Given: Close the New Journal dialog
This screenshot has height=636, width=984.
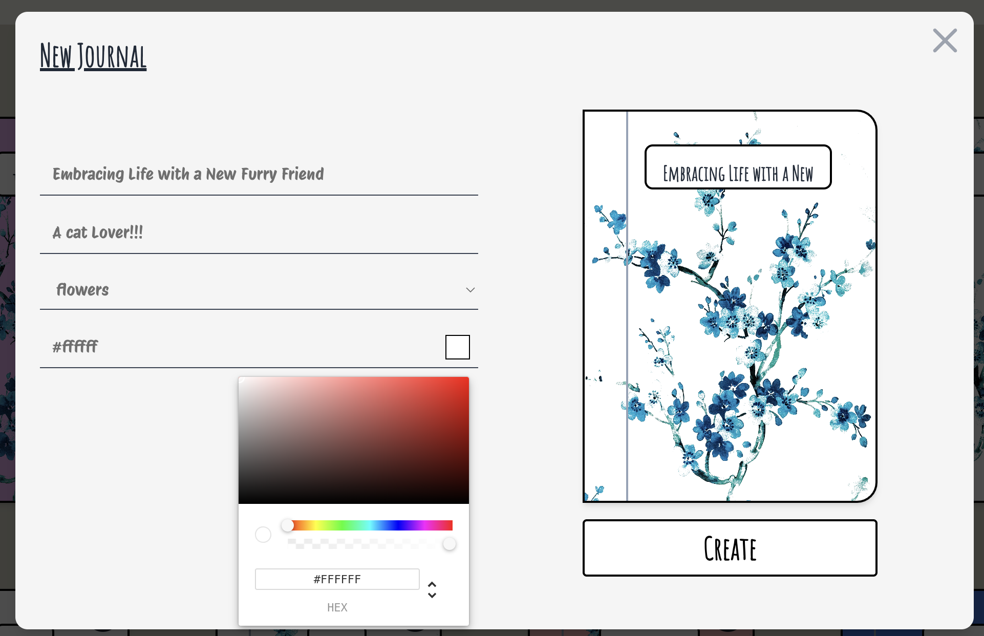Looking at the screenshot, I should tap(945, 40).
